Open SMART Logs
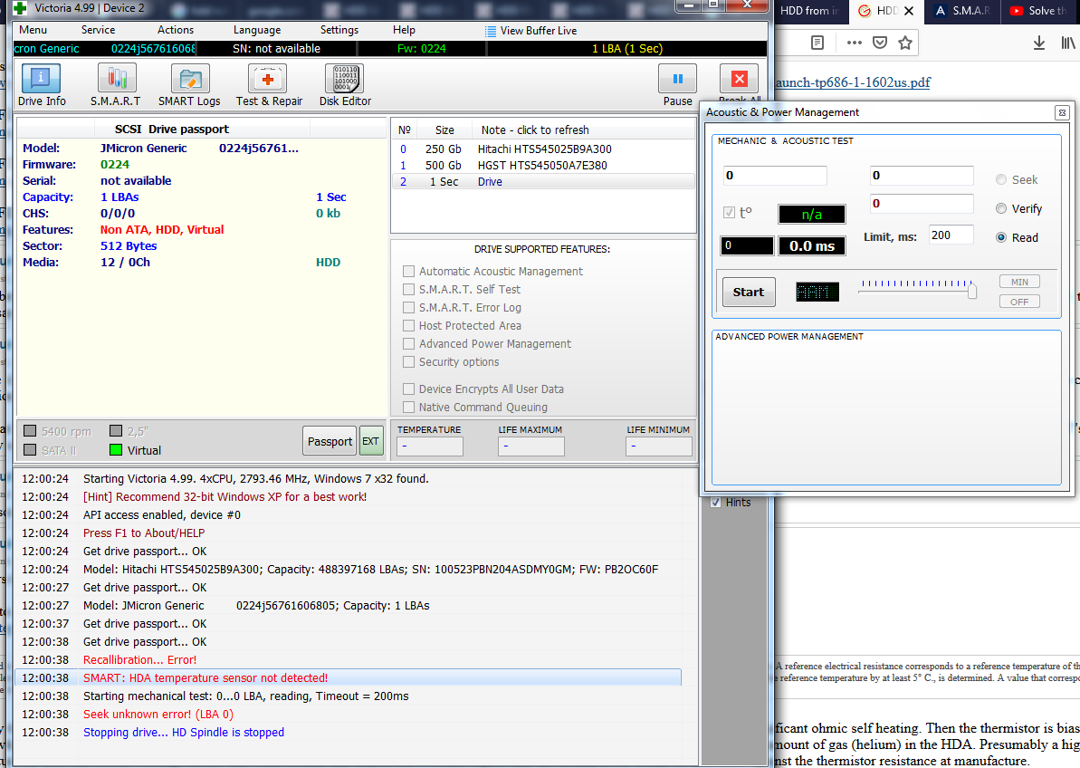Viewport: 1080px width, 768px height. (189, 85)
